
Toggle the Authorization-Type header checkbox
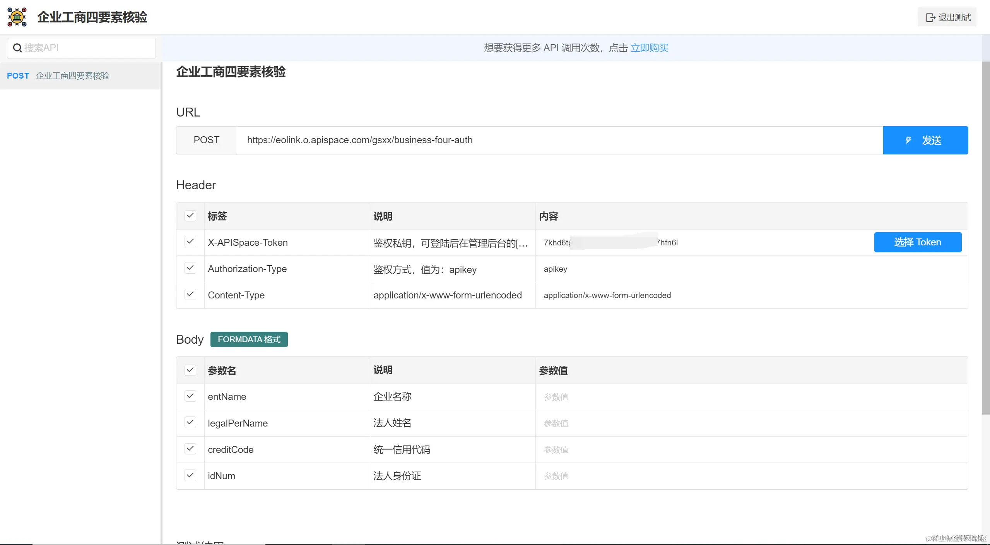[190, 268]
